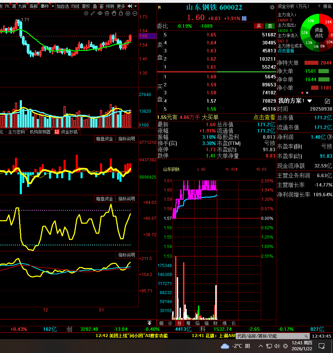Select the 主力密码 indicator tab

pyautogui.click(x=16, y=132)
